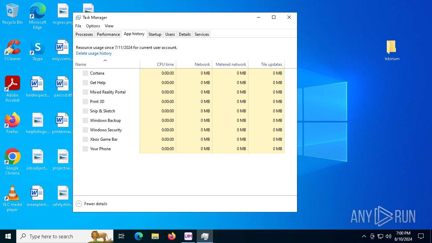Show hidden system tray icons chevron

pyautogui.click(x=364, y=236)
